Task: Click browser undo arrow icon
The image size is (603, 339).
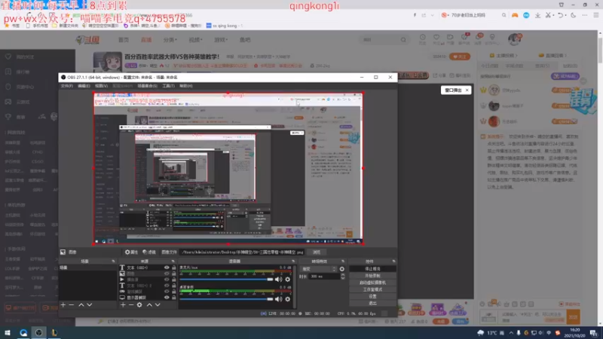Action: click(560, 15)
